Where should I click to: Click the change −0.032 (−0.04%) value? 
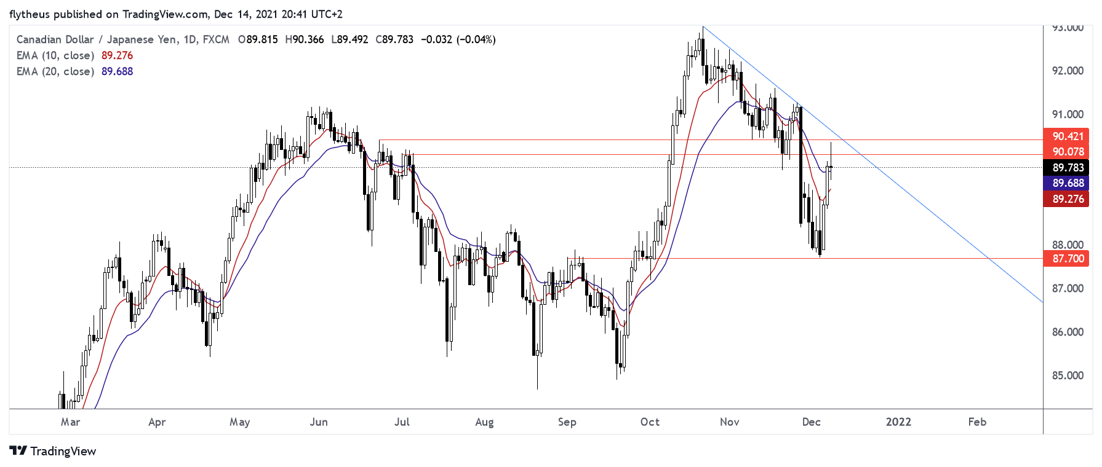[458, 39]
